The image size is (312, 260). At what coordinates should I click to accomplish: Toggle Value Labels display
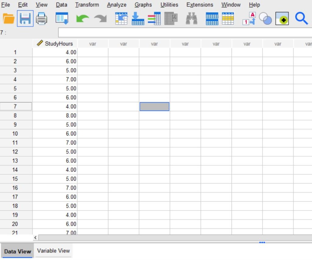pos(249,19)
